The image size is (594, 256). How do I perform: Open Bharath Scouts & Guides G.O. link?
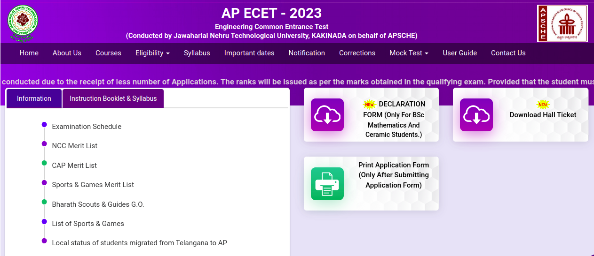click(98, 204)
